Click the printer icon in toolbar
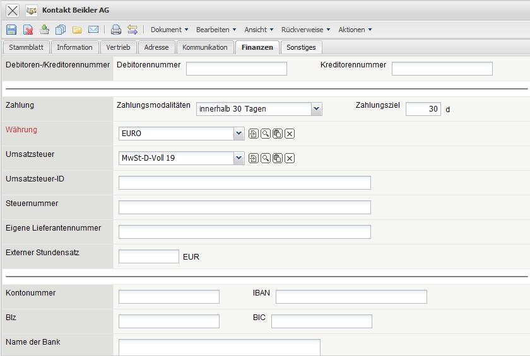 (115, 30)
